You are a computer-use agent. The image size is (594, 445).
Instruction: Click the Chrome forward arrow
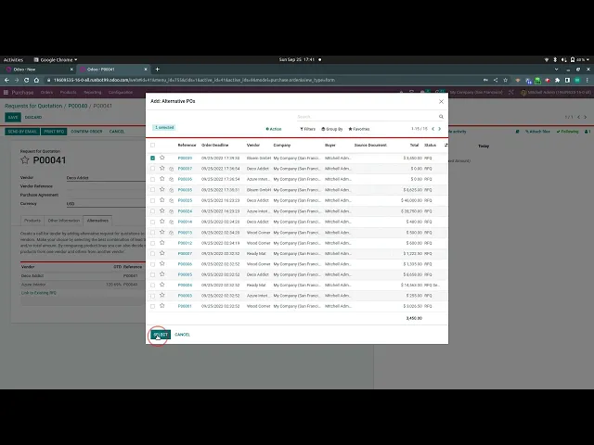click(17, 81)
